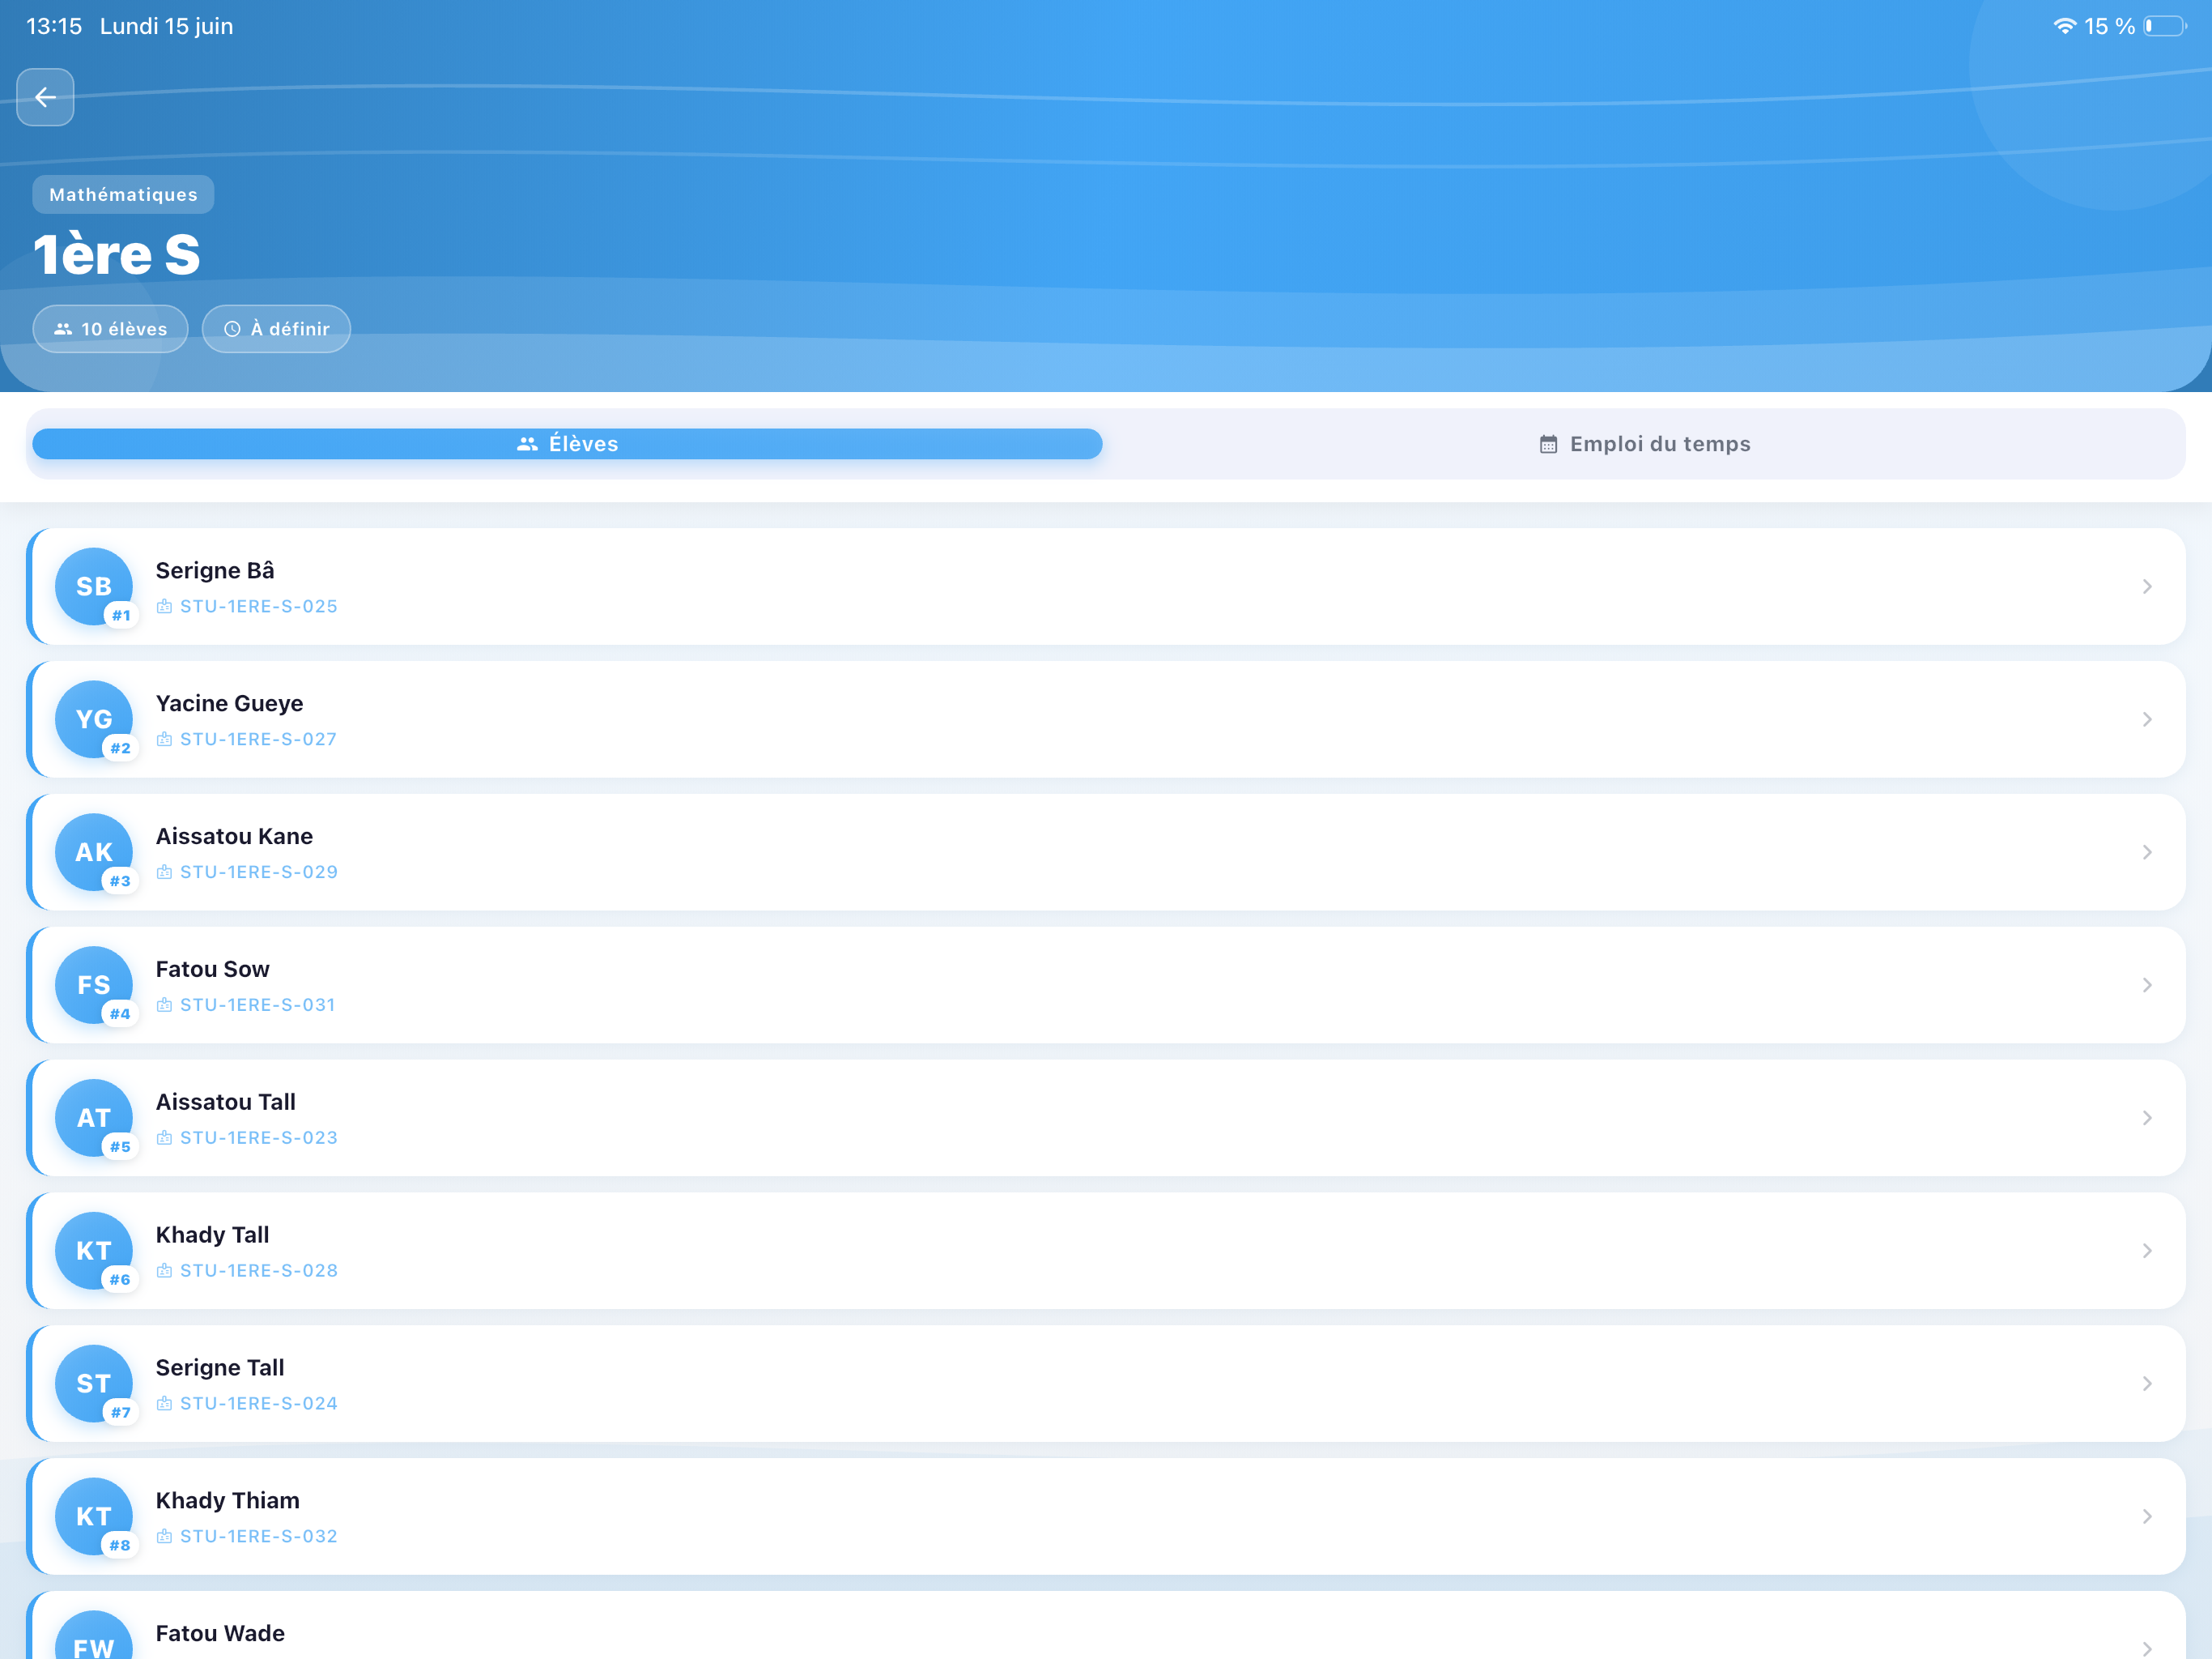Tap student ID STU-1ERE-S-031
Screen dimensions: 2212x1659
pos(258,1004)
